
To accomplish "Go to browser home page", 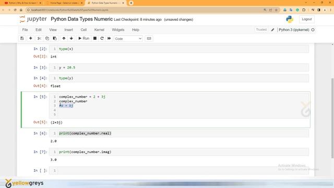I will click(21, 10).
